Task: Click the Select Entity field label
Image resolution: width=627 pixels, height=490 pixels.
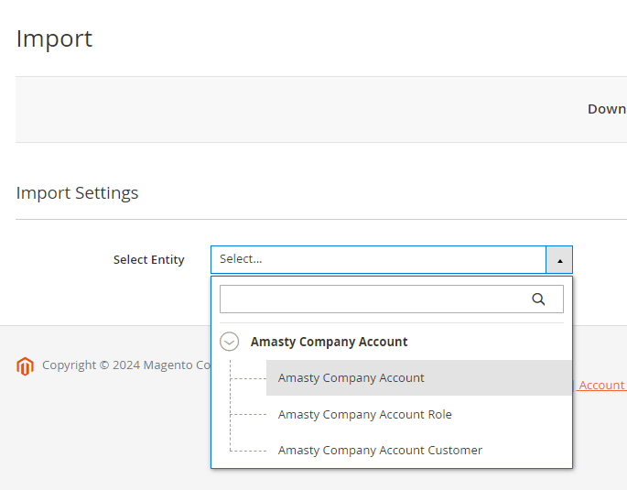Action: [149, 260]
